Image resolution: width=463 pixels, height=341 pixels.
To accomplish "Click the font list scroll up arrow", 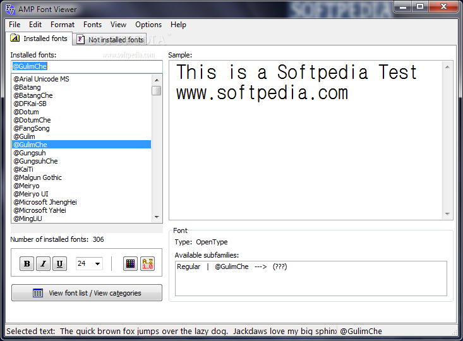I will click(157, 80).
